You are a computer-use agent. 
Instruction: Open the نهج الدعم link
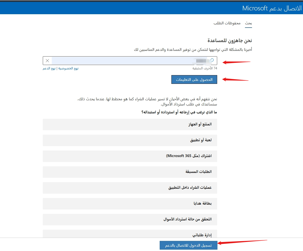click(x=49, y=68)
